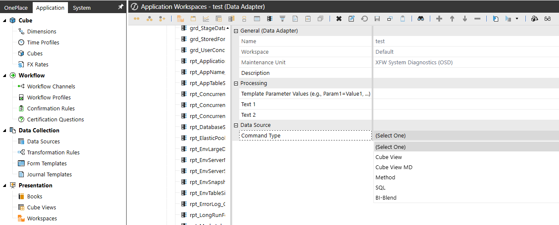The height and width of the screenshot is (225, 559).
Task: Switch to the System tab
Action: pos(82,8)
